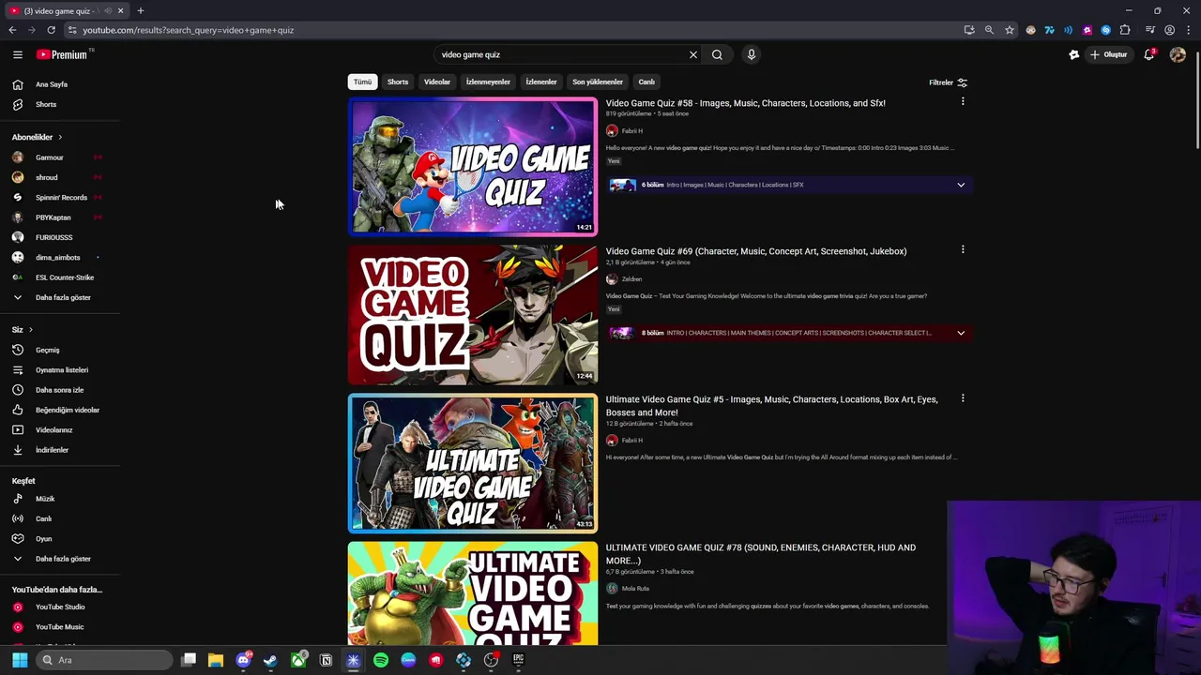Open Discord from the taskbar
This screenshot has height=675, width=1201.
click(x=243, y=660)
